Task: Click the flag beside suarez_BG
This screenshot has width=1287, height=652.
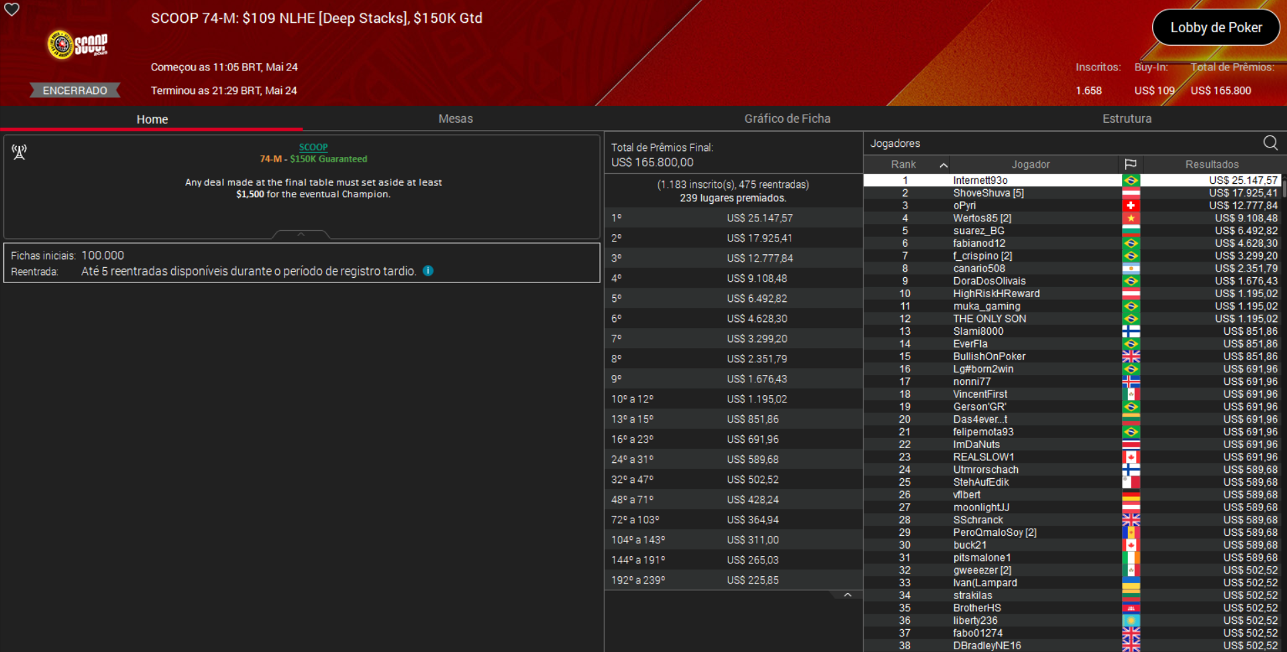Action: click(x=1131, y=231)
